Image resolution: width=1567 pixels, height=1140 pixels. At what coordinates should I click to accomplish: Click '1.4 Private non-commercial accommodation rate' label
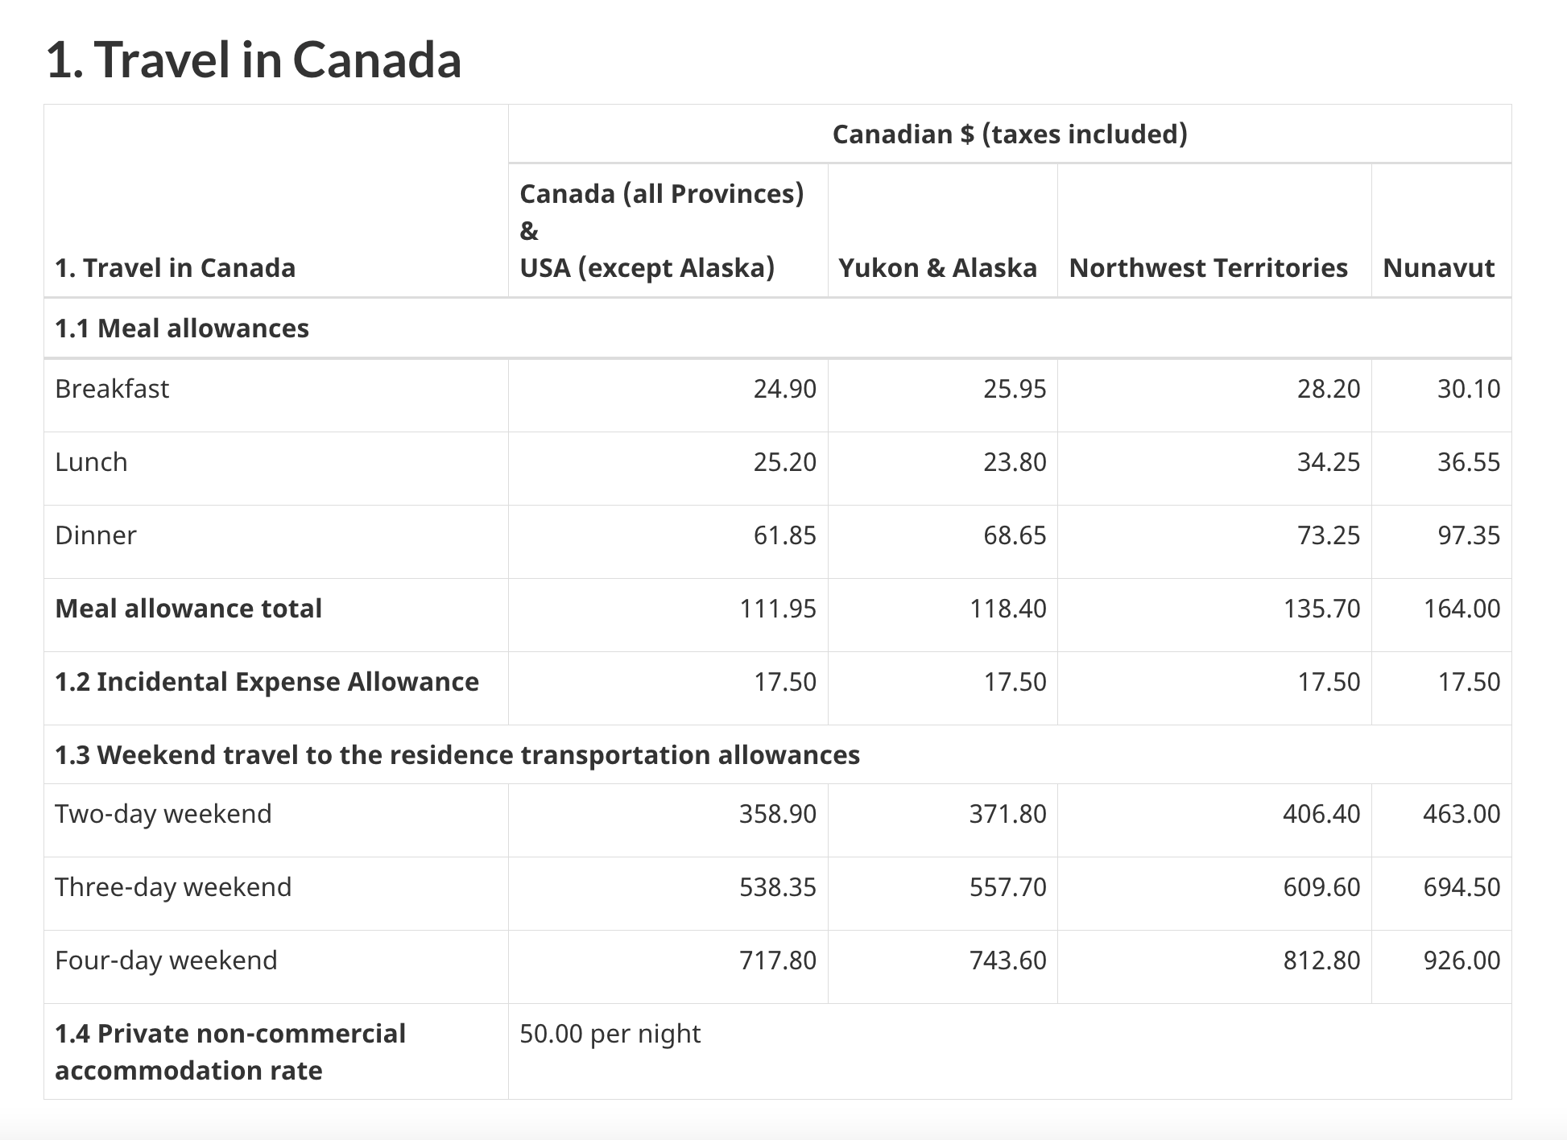click(230, 1052)
